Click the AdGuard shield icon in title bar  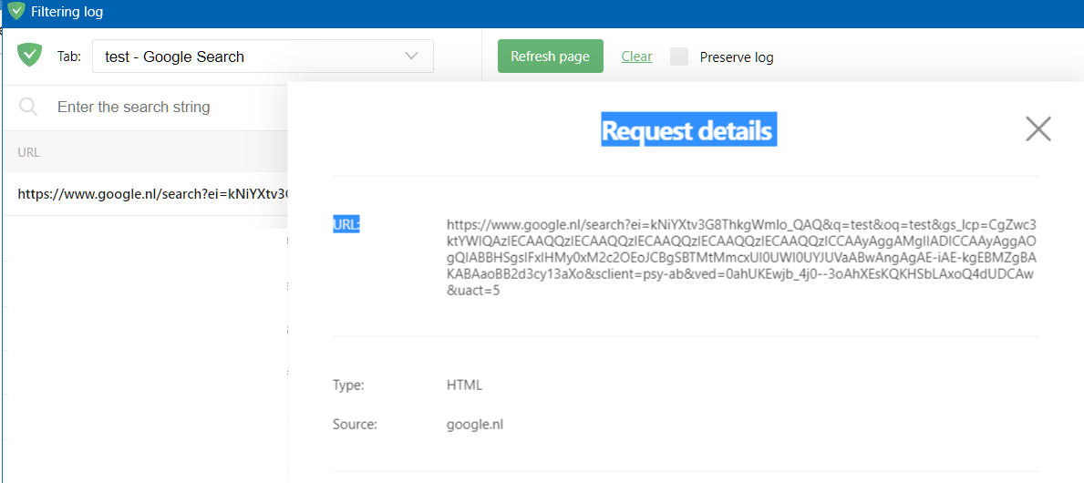click(x=15, y=12)
